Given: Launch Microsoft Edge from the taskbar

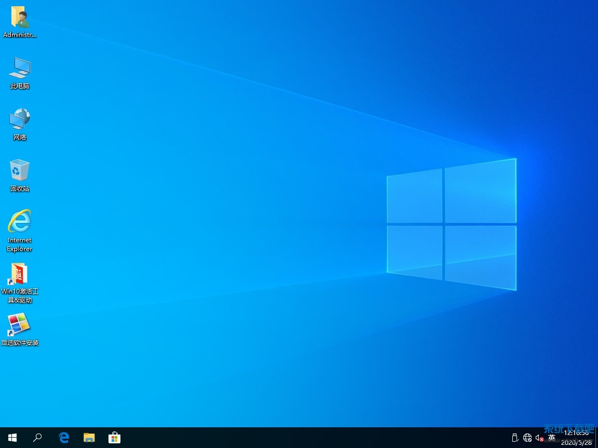Looking at the screenshot, I should 64,438.
